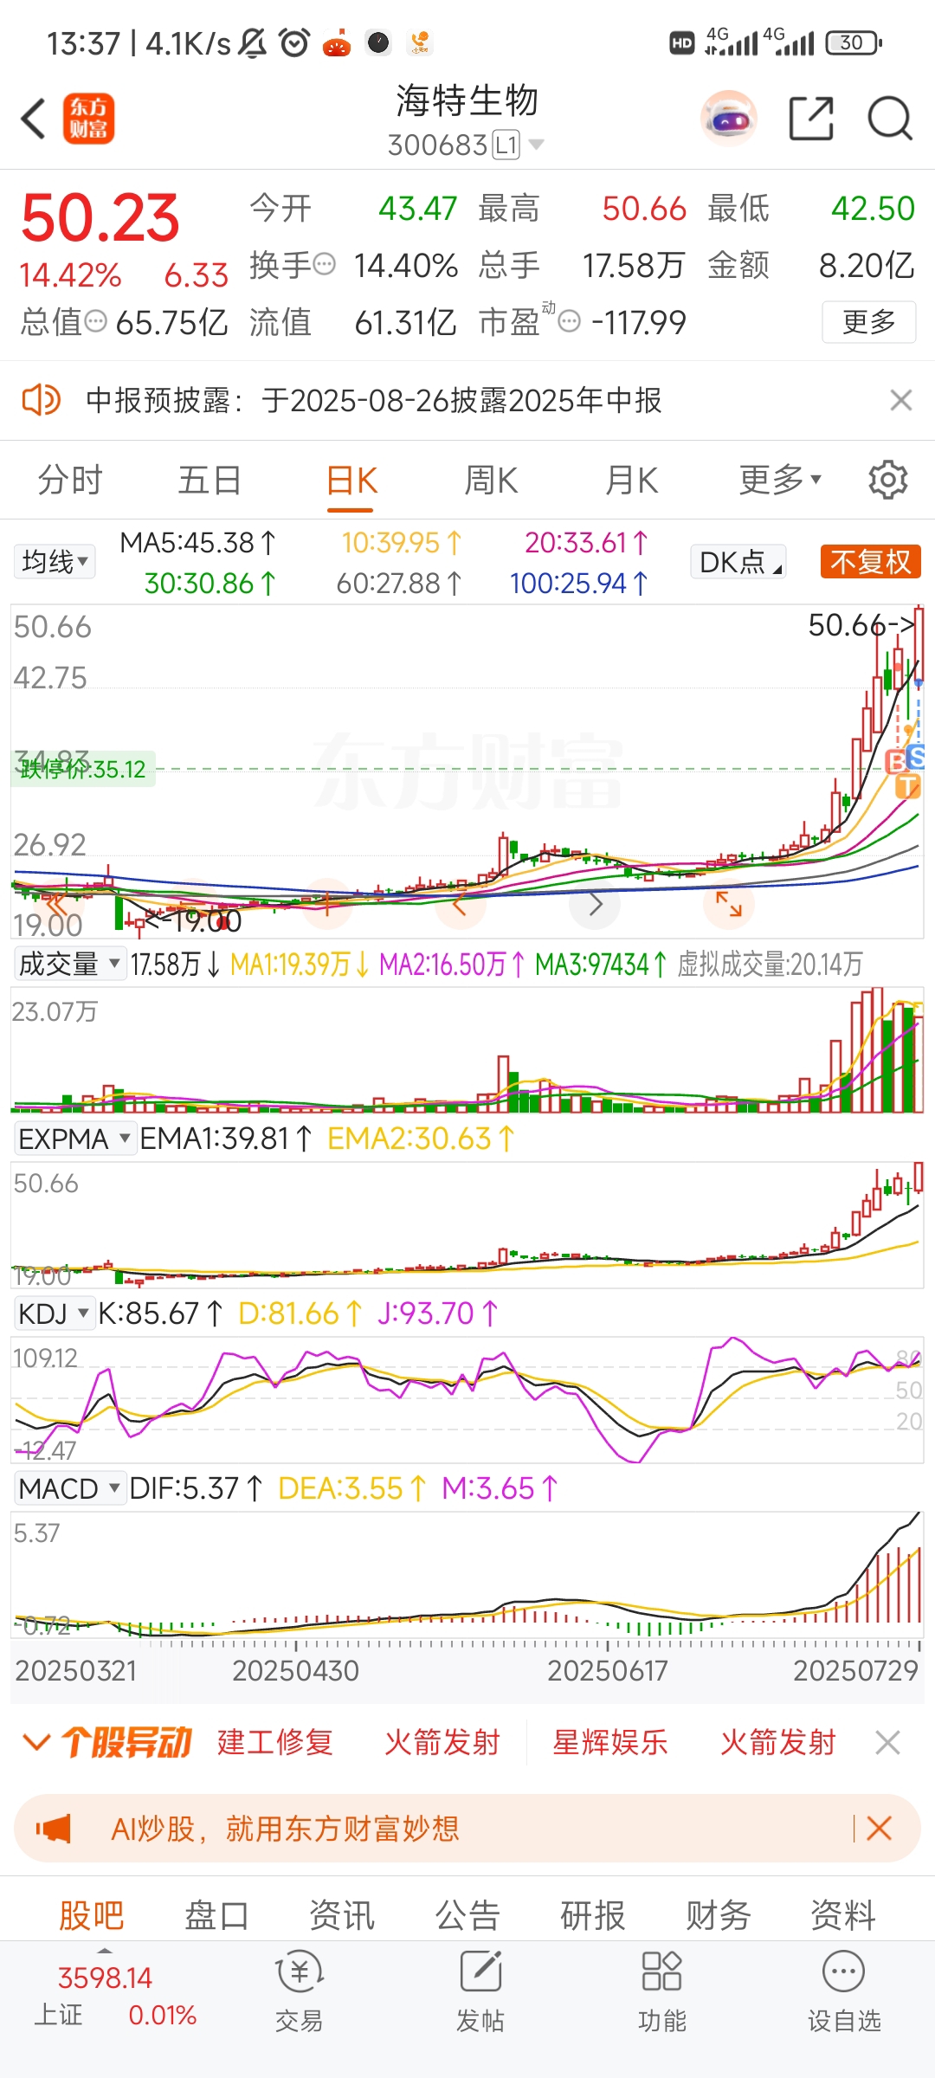Screen dimensions: 935x2078
Task: Open 星辉娱乐 stock movement link
Action: click(610, 1742)
